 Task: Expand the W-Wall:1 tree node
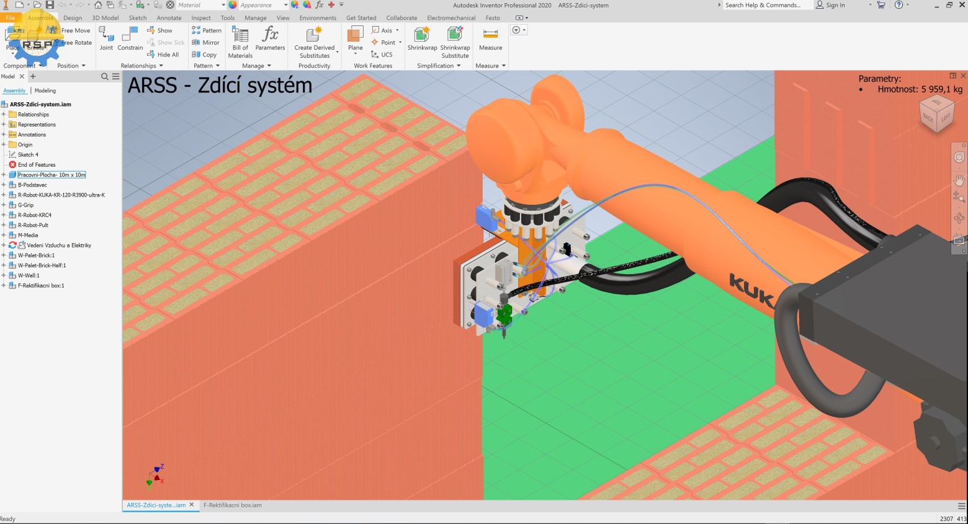pos(4,276)
